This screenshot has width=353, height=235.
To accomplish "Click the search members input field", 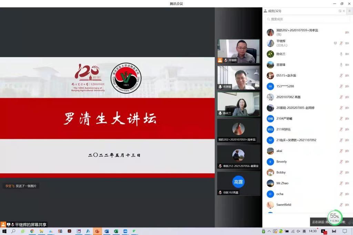I will [x=307, y=19].
